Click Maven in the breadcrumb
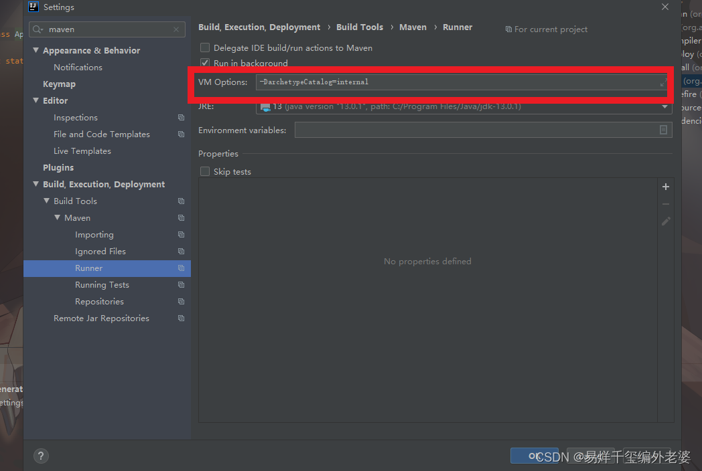Viewport: 702px width, 471px height. [413, 27]
